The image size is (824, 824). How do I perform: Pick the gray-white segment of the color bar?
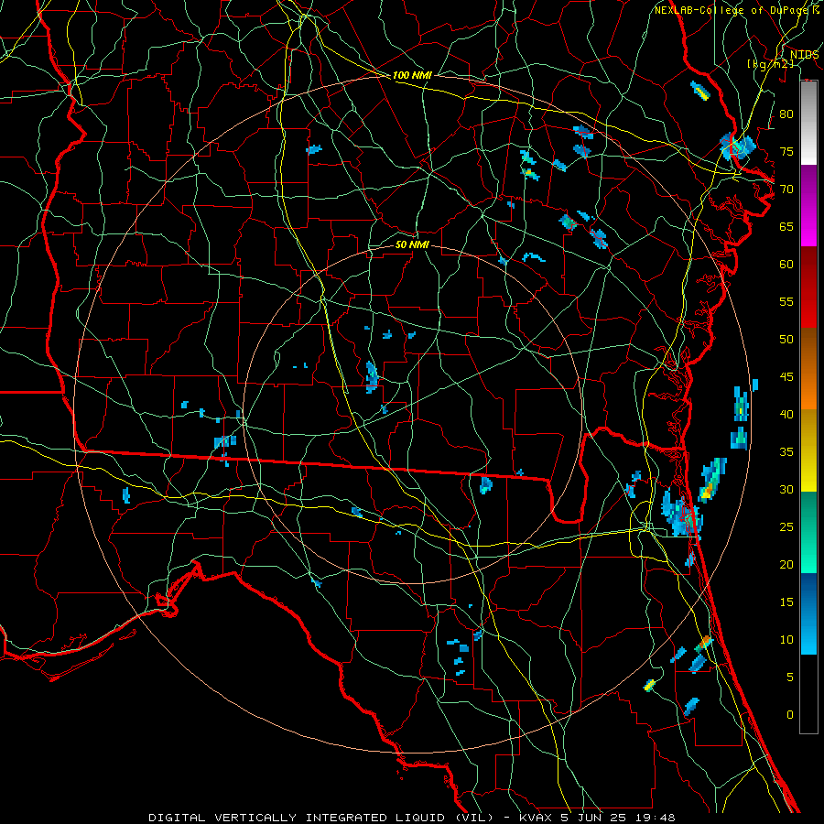point(808,123)
